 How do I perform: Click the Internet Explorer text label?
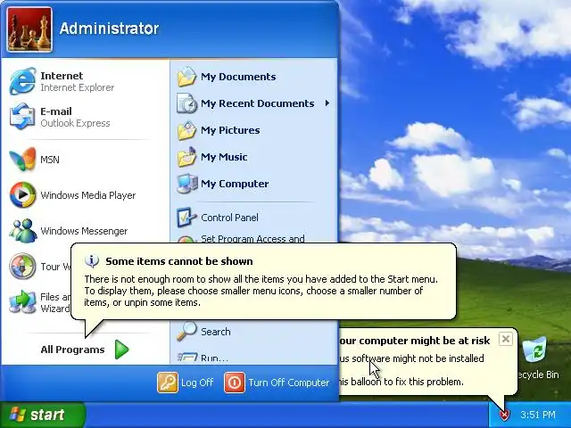coord(78,87)
